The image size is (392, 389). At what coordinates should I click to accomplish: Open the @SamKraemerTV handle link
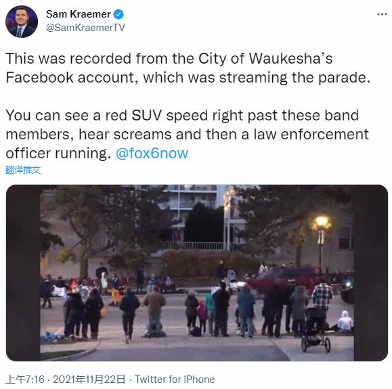pos(85,28)
